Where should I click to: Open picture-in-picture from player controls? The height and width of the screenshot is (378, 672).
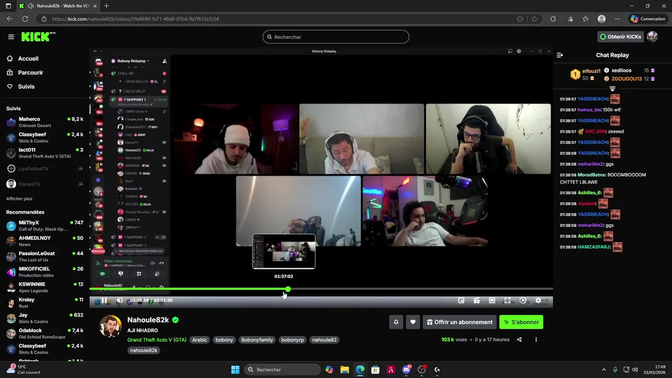[x=461, y=300]
